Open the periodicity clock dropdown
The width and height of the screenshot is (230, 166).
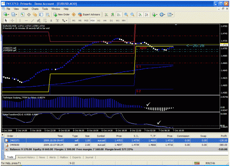point(164,14)
